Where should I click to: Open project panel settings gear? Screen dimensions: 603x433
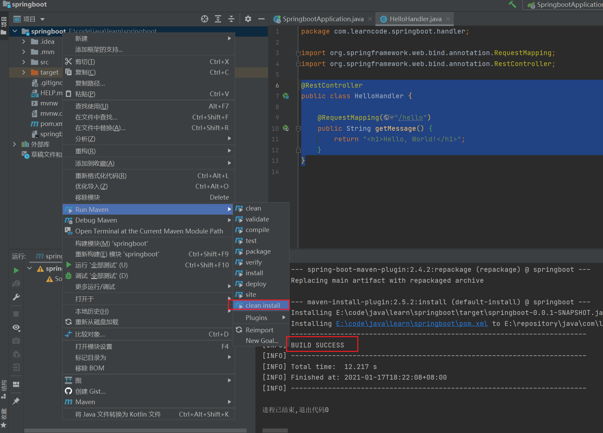point(248,19)
